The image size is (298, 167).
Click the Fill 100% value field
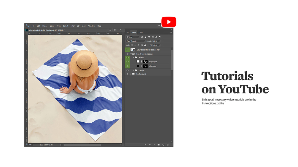tap(155, 45)
